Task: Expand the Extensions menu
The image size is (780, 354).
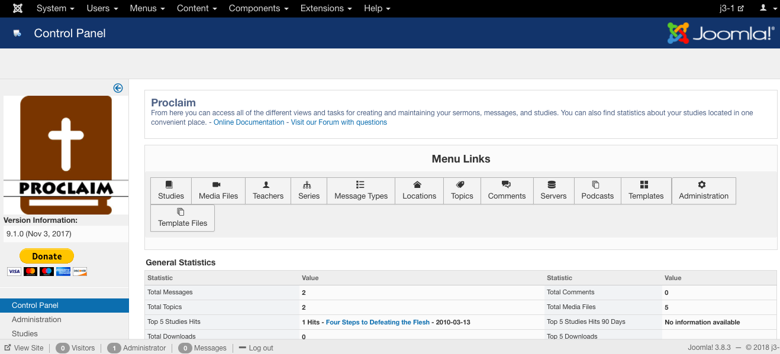Action: (x=326, y=8)
